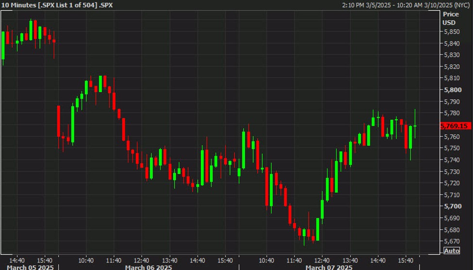Click the 'Price' axis heading

pos(451,14)
